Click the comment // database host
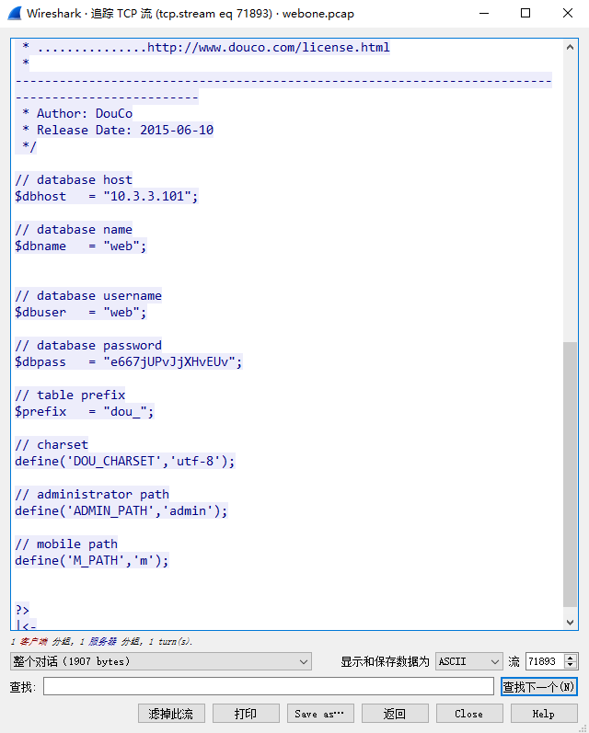 (74, 180)
